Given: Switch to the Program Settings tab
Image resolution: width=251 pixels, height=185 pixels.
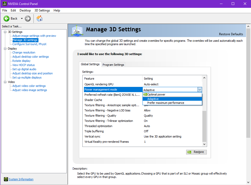Looking at the screenshot, I should pos(113,65).
